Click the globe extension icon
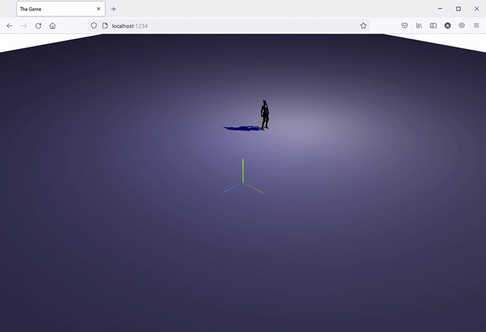This screenshot has width=486, height=332. (462, 25)
